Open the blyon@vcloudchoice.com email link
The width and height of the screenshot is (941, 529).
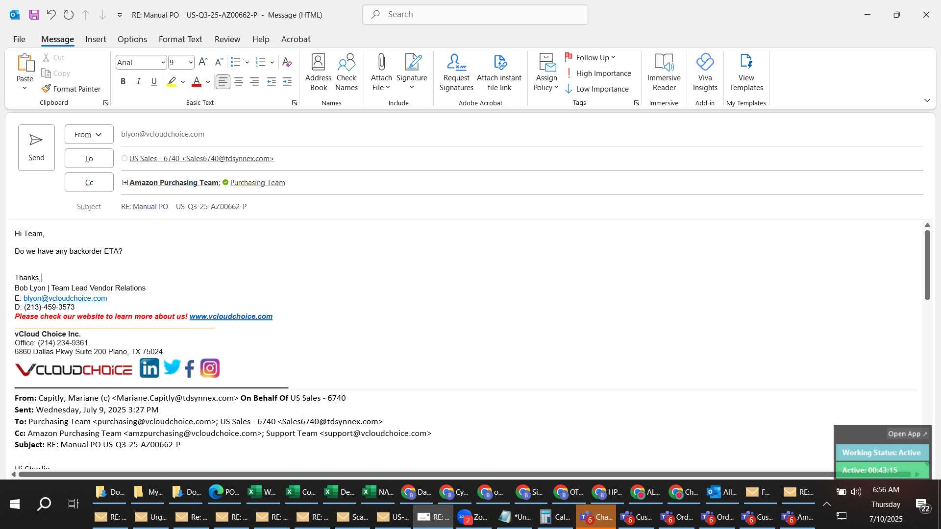65,298
